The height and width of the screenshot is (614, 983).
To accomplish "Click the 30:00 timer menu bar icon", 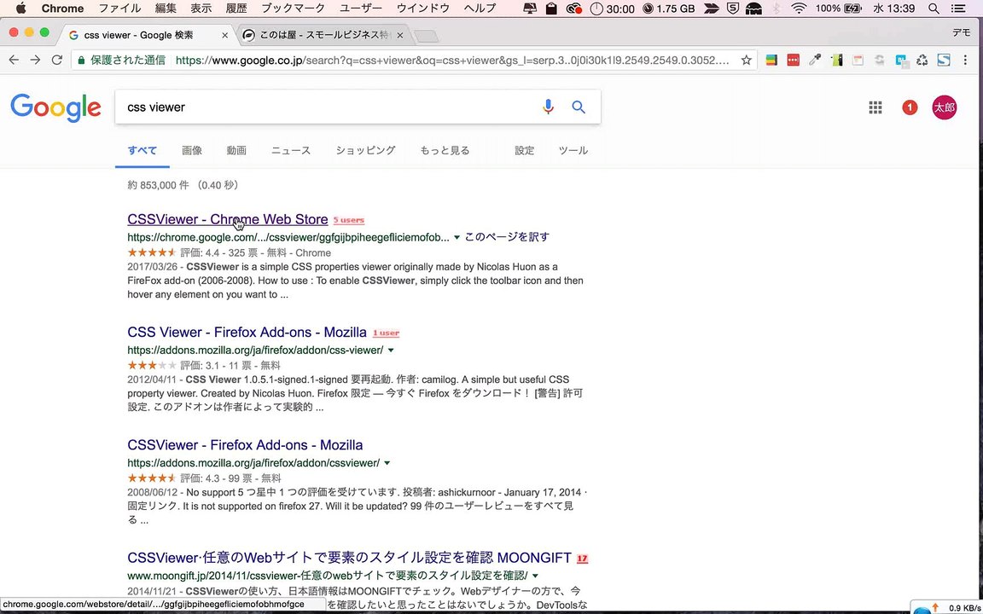I will (x=613, y=9).
